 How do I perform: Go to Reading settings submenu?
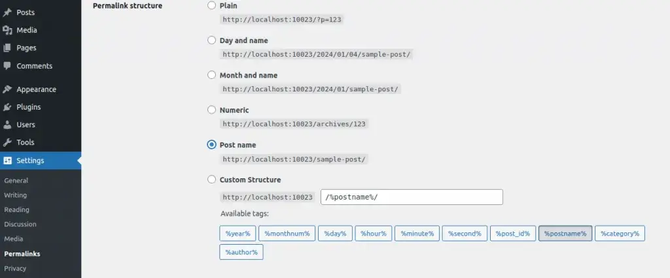coord(16,209)
